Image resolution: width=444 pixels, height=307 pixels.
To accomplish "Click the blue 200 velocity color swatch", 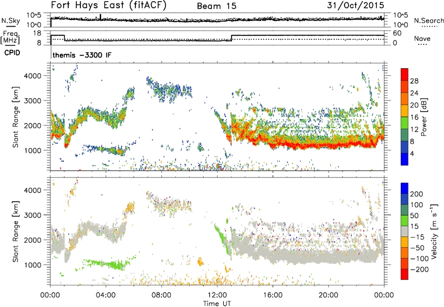I will pyautogui.click(x=405, y=188).
